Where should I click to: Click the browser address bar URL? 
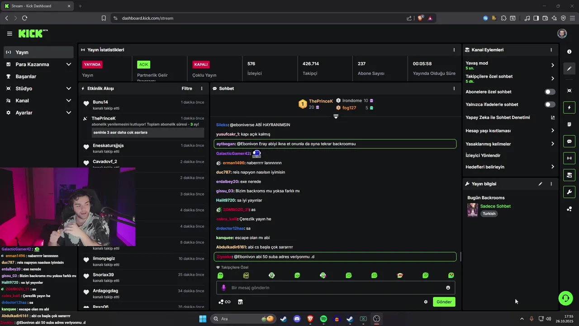(147, 18)
